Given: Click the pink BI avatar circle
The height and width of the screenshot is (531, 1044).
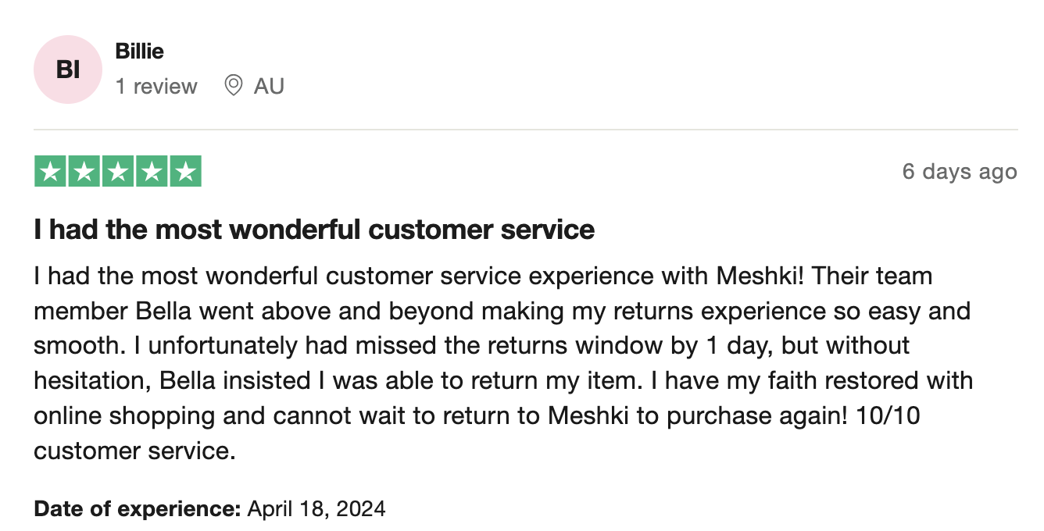Looking at the screenshot, I should (68, 69).
